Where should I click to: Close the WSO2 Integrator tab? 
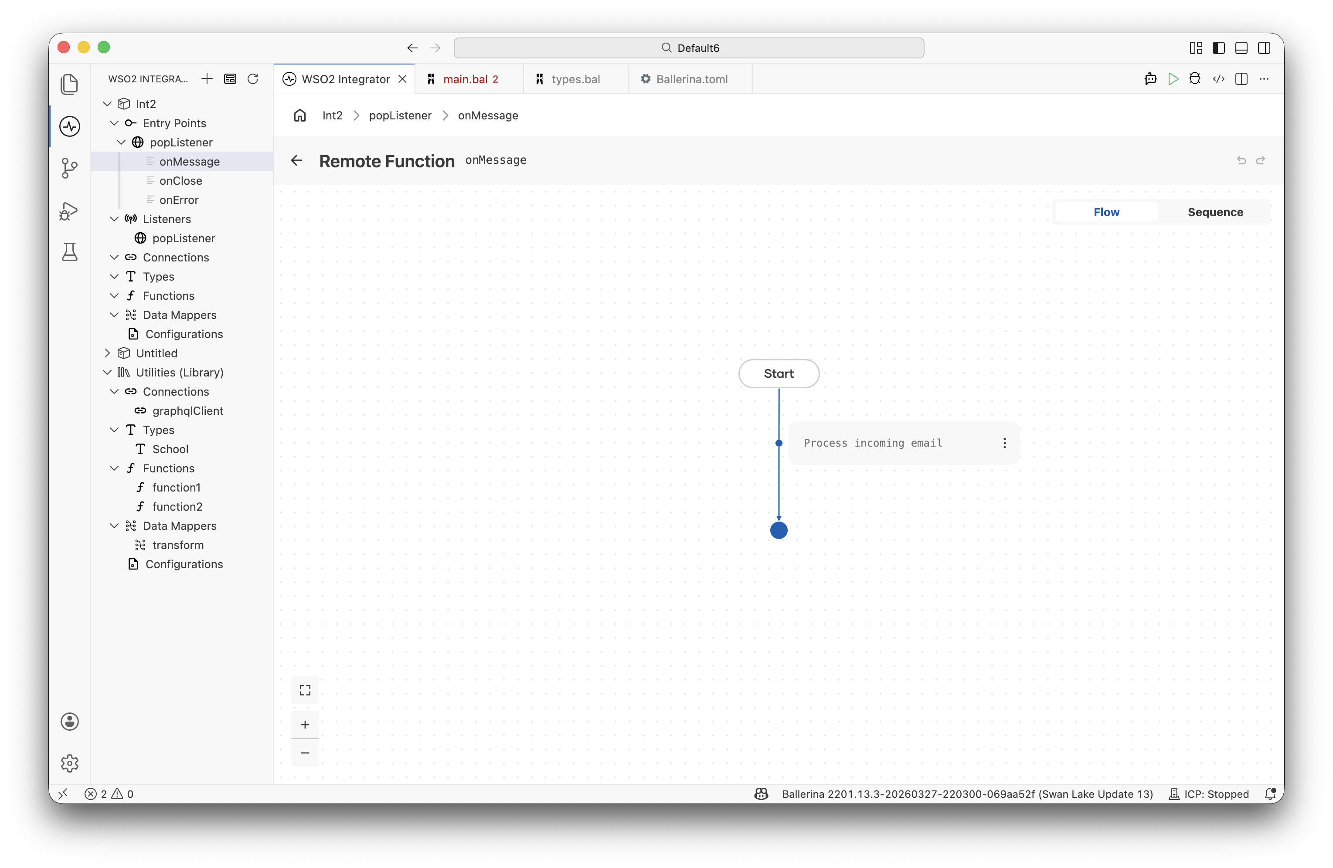click(x=402, y=79)
